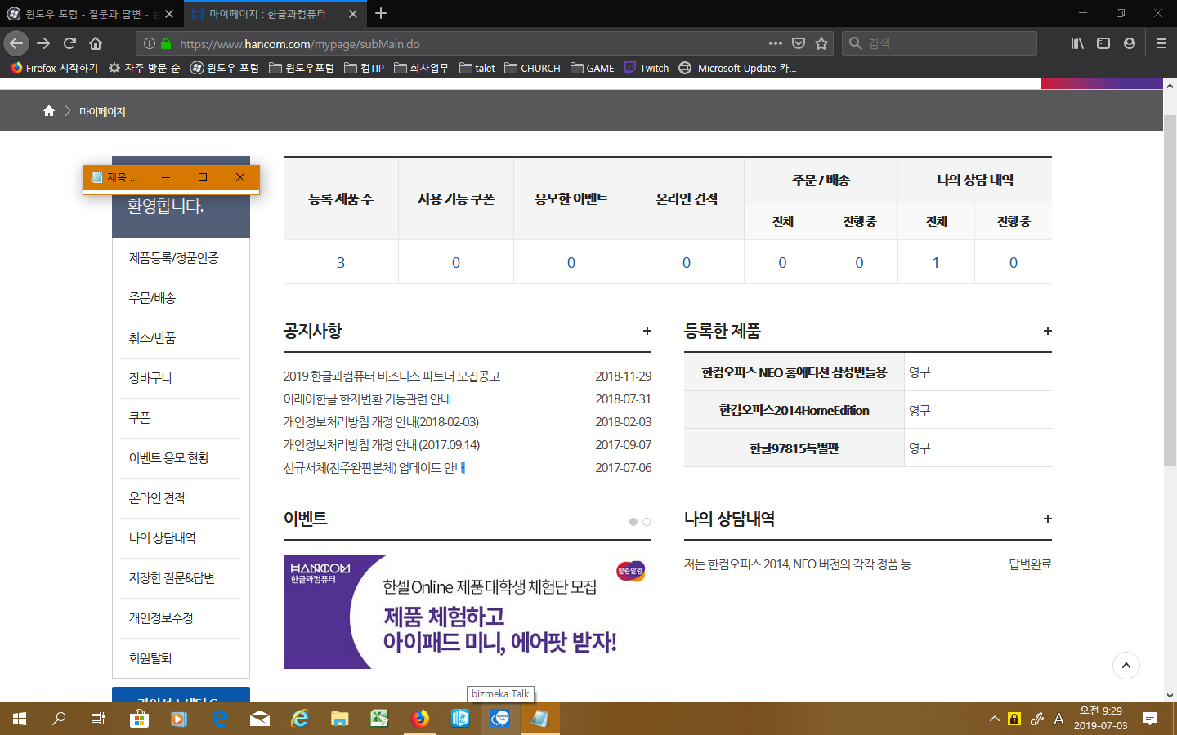This screenshot has width=1177, height=735.
Task: Open the Windows Start menu
Action: coord(20,719)
